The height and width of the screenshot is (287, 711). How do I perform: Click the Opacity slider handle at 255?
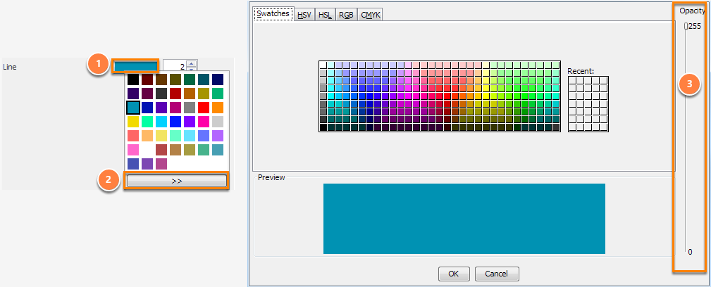686,26
